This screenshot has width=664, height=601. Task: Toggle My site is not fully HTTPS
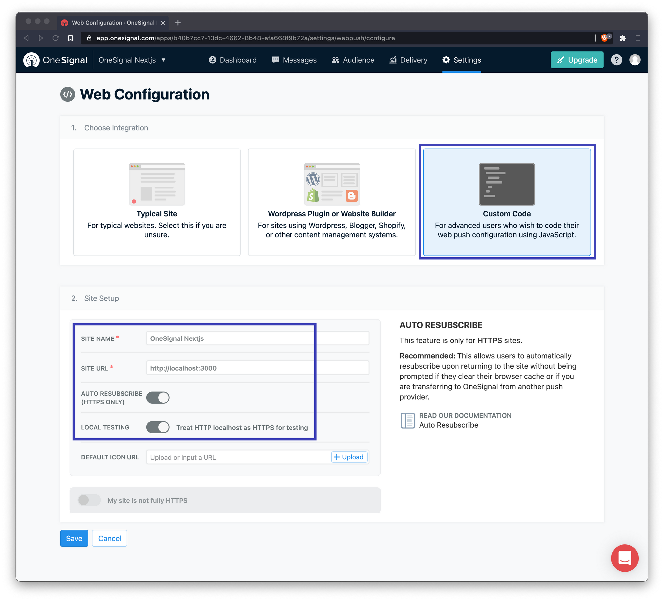89,500
